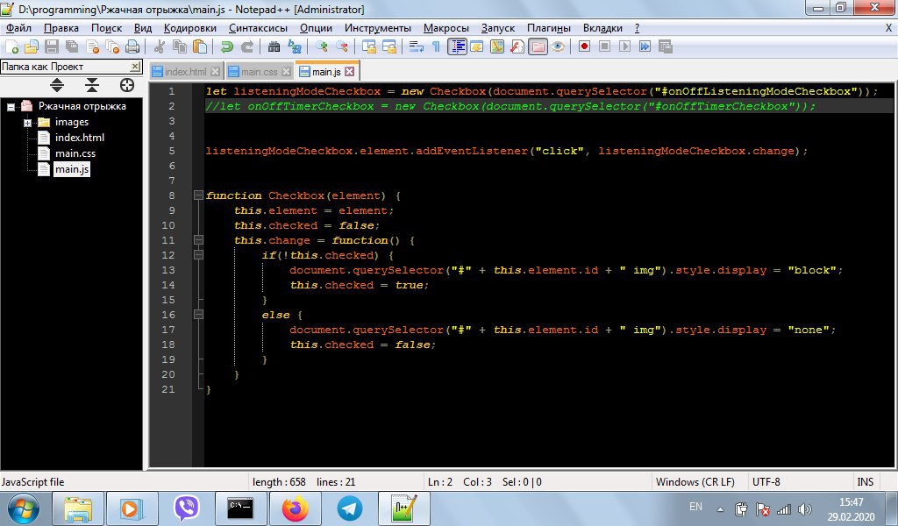Open the Function List toolbar icon

[517, 47]
